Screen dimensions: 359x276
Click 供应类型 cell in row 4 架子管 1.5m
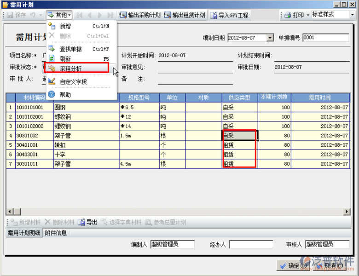click(x=240, y=136)
